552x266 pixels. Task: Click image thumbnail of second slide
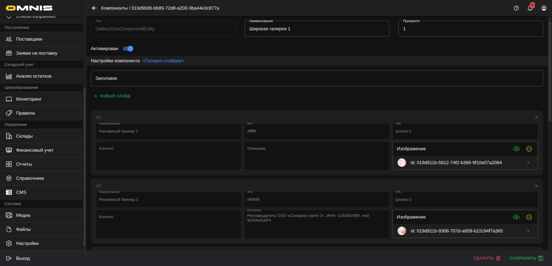[x=402, y=231]
